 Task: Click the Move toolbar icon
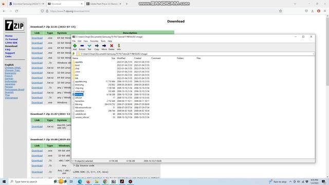point(104,47)
